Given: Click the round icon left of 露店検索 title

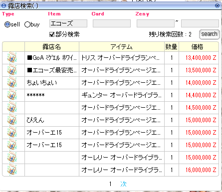Looking at the screenshot, I should 3,6.
